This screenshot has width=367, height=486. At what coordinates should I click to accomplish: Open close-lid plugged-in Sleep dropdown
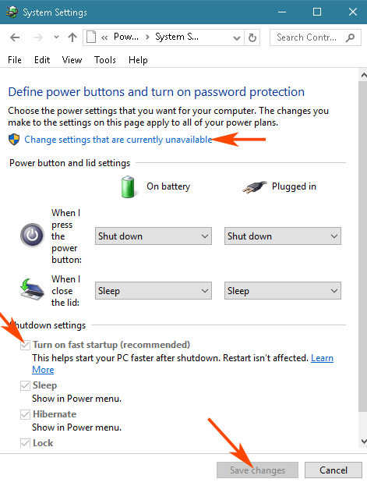click(x=282, y=291)
